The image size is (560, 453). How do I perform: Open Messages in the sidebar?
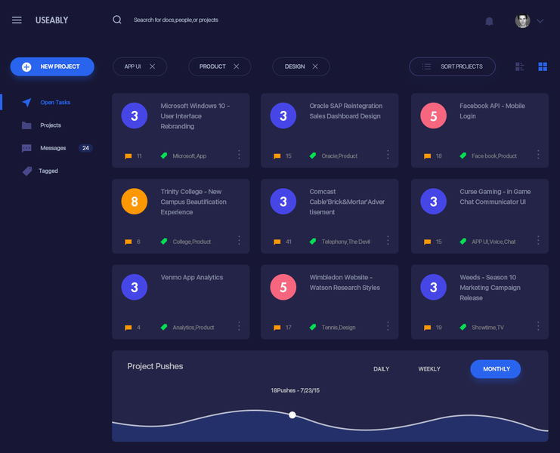tap(53, 148)
